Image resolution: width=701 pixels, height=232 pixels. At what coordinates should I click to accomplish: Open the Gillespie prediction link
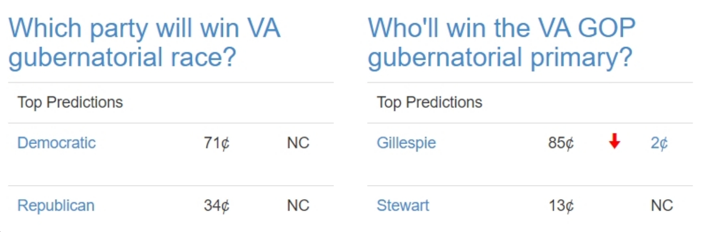[x=406, y=143]
